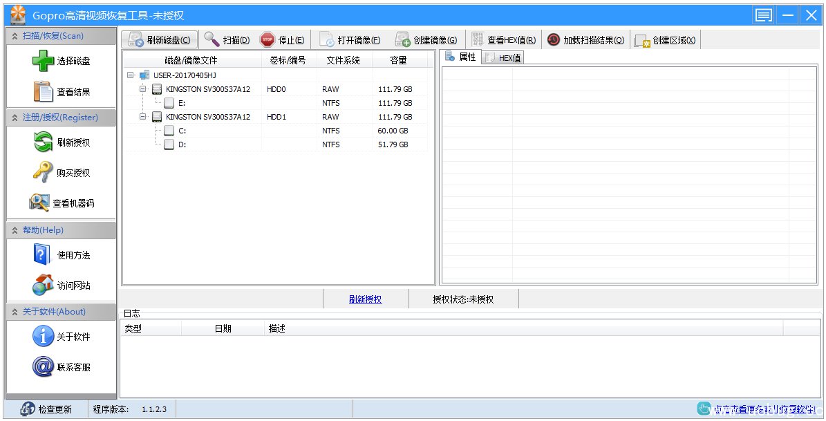
Task: Click the 刷新授权 hyperlink below disk list
Action: pyautogui.click(x=365, y=299)
